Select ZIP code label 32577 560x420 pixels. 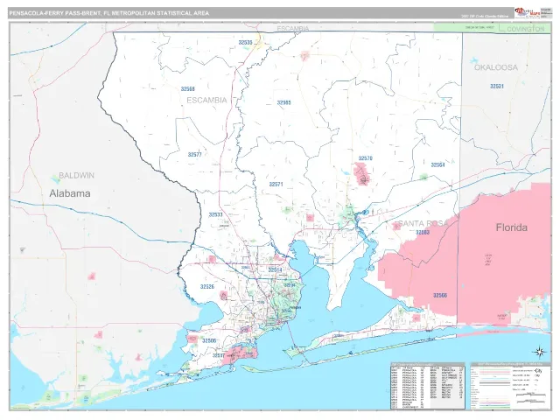point(194,155)
